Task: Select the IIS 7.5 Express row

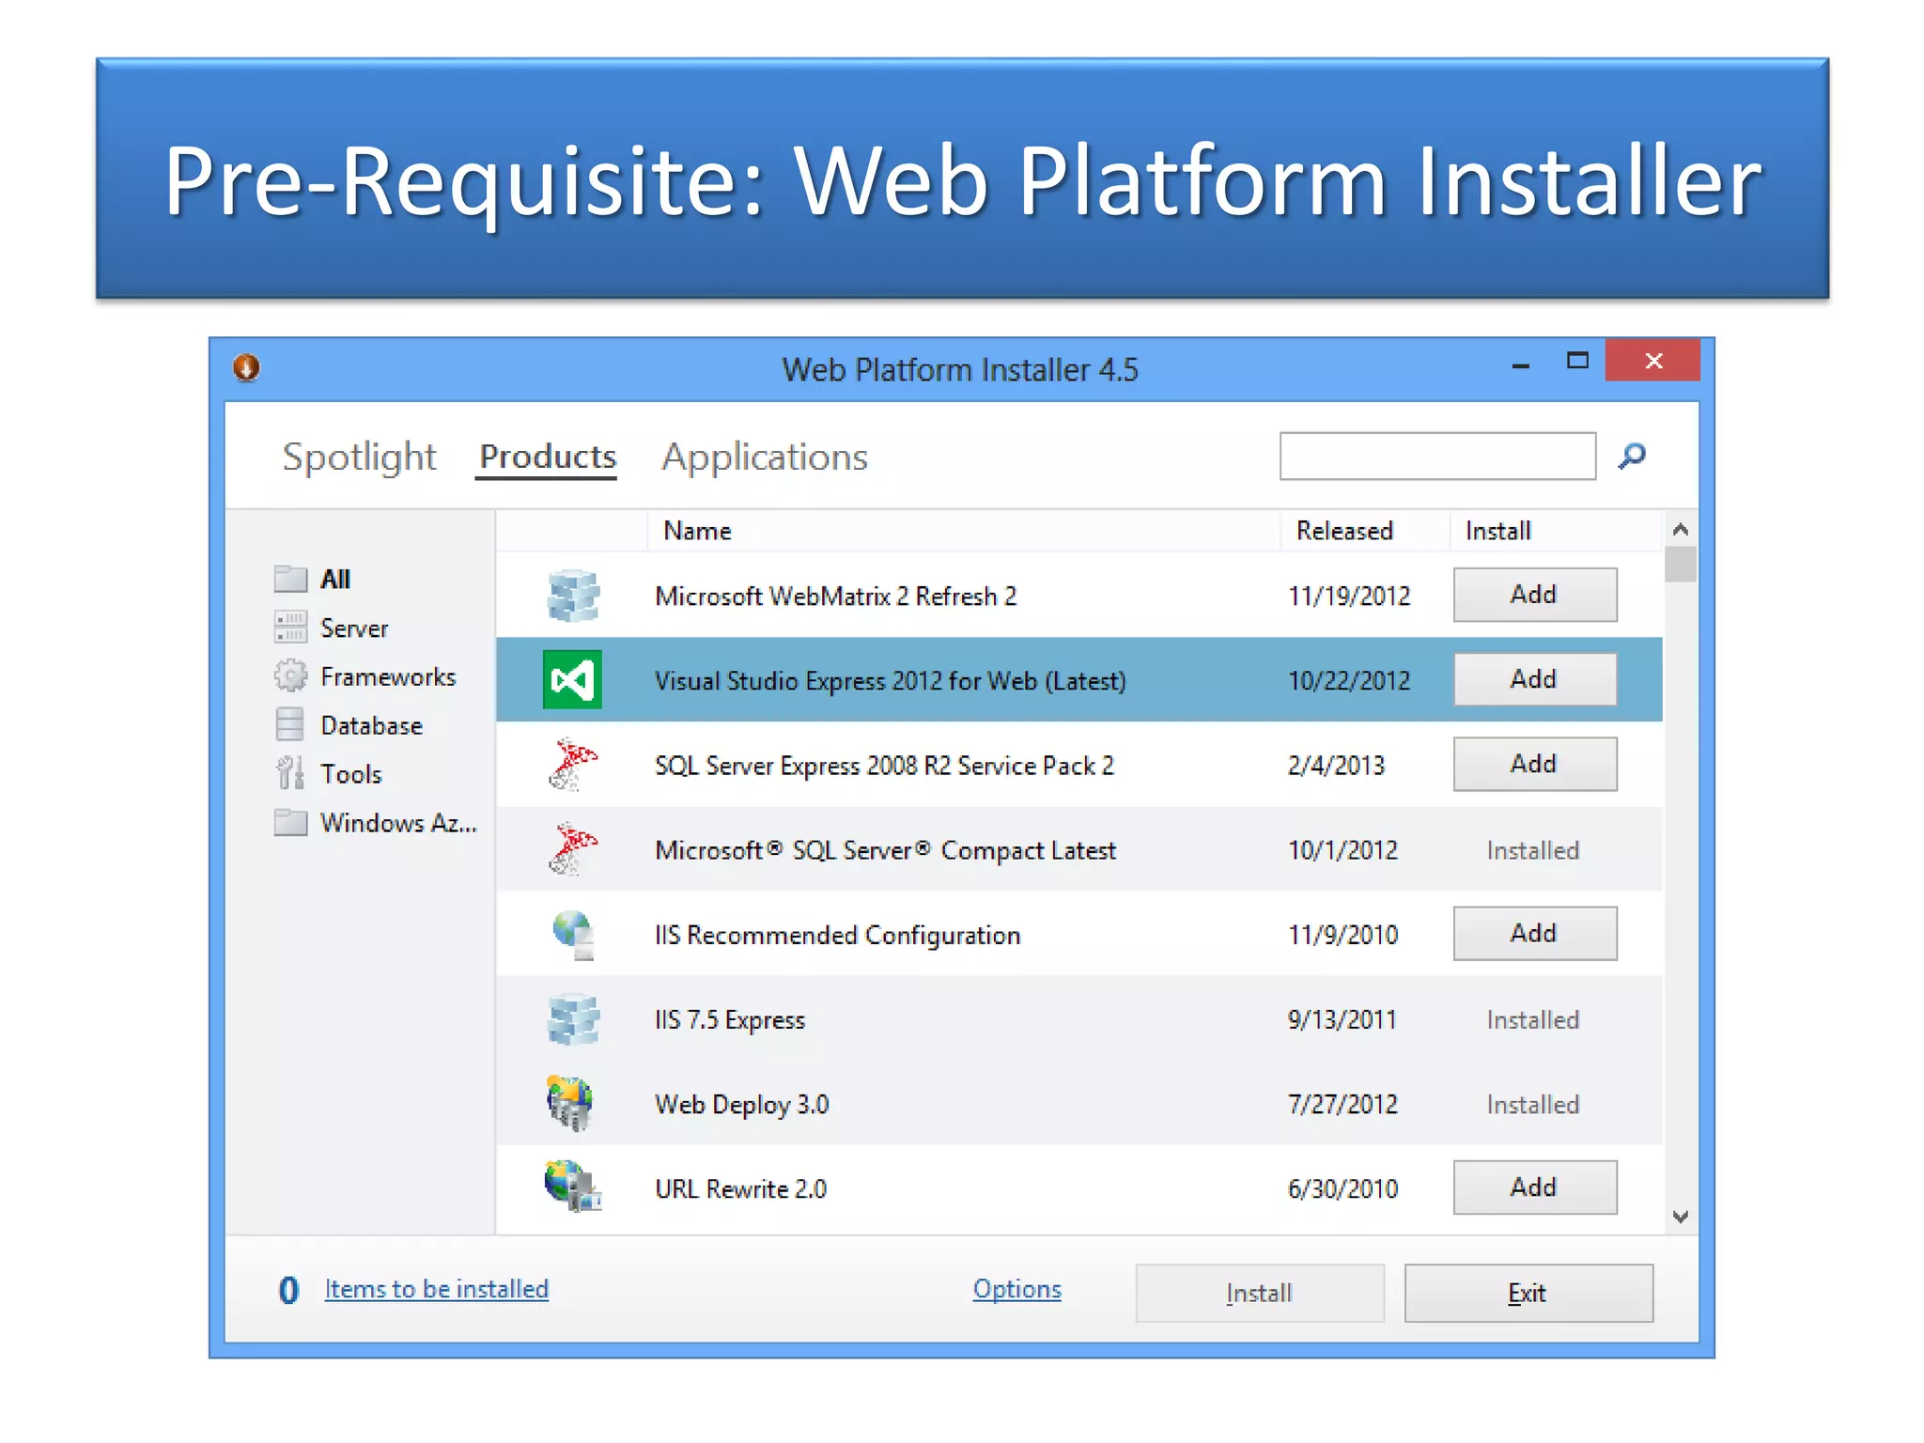Action: click(1078, 1018)
